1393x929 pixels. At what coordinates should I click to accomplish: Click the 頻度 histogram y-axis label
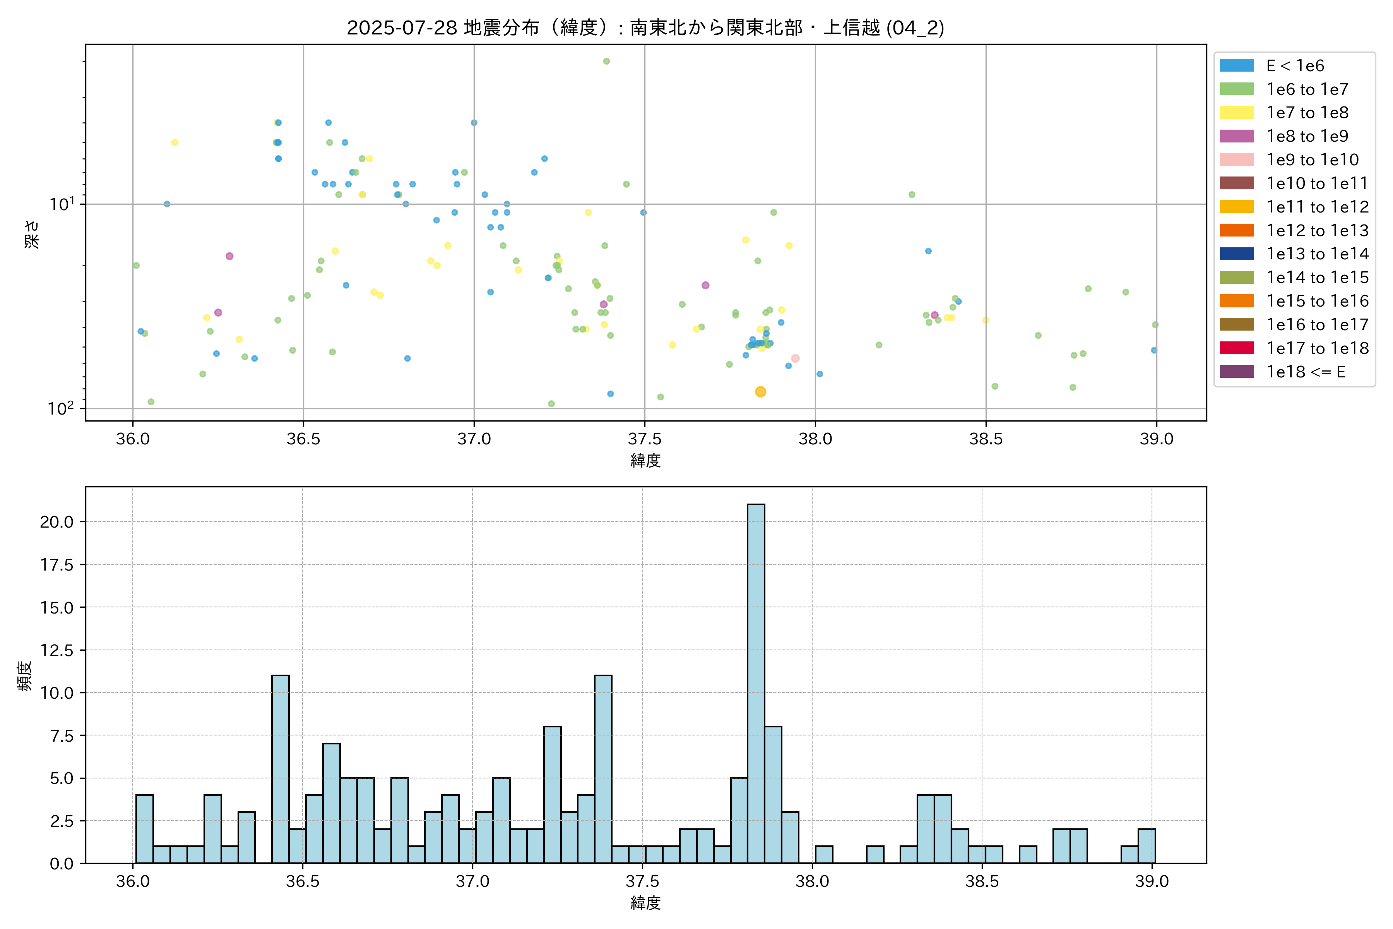point(24,675)
